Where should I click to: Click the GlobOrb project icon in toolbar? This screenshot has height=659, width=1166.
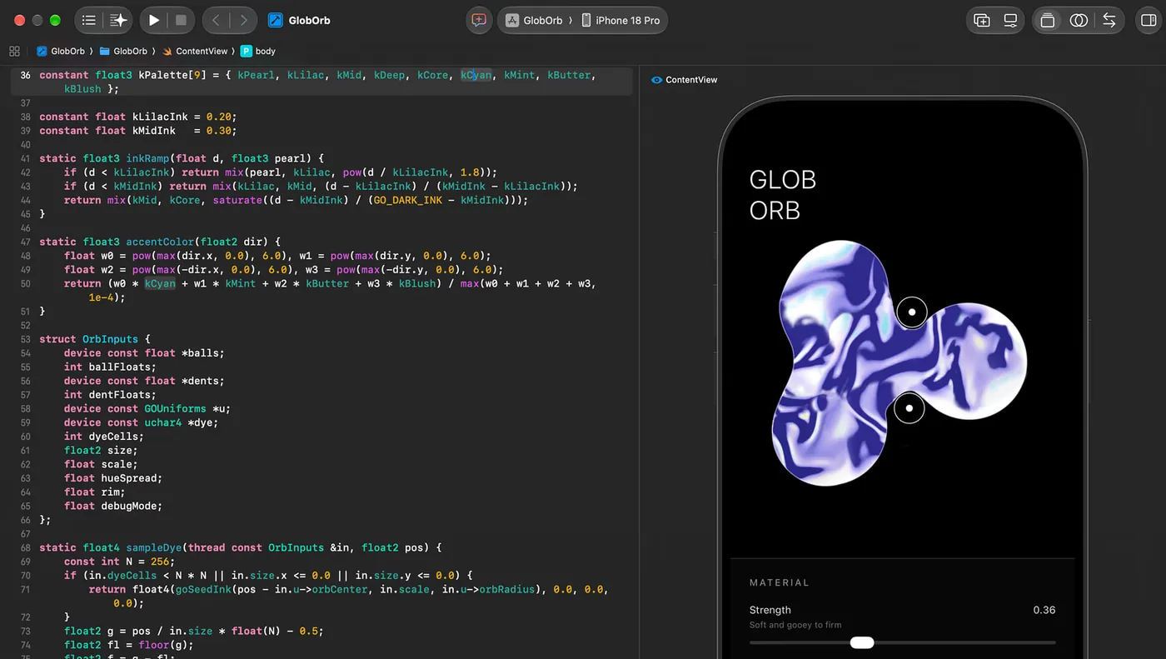point(275,21)
